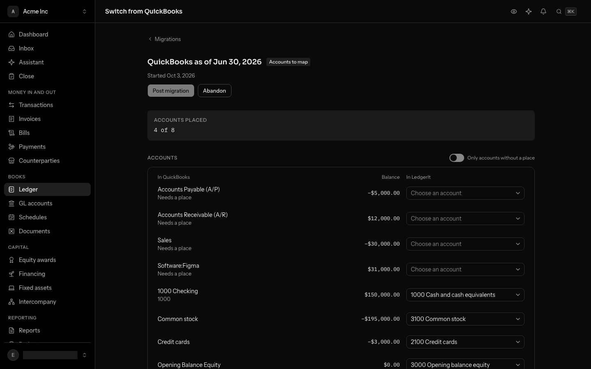Go to Financing in sidebar
Viewport: 591px width, 369px height.
(47, 274)
